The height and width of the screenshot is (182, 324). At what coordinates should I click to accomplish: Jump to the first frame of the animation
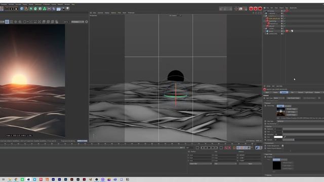tap(197, 148)
